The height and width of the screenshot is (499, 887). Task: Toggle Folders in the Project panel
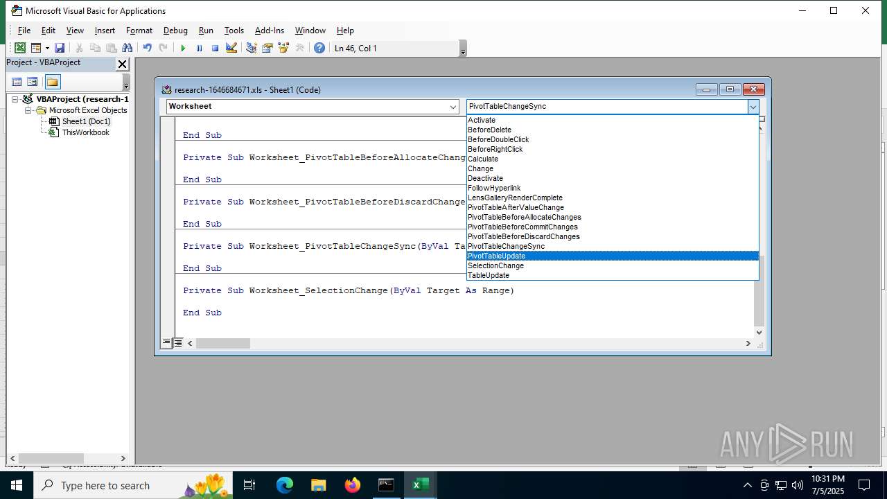pos(53,82)
